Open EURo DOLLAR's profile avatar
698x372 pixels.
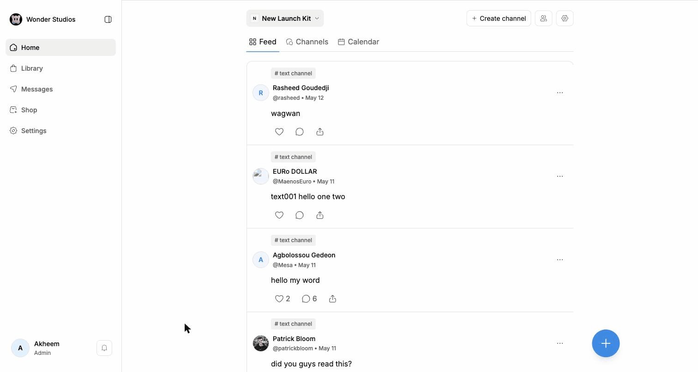click(261, 177)
